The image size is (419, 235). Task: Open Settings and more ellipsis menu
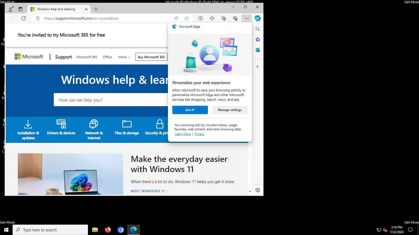[247, 18]
